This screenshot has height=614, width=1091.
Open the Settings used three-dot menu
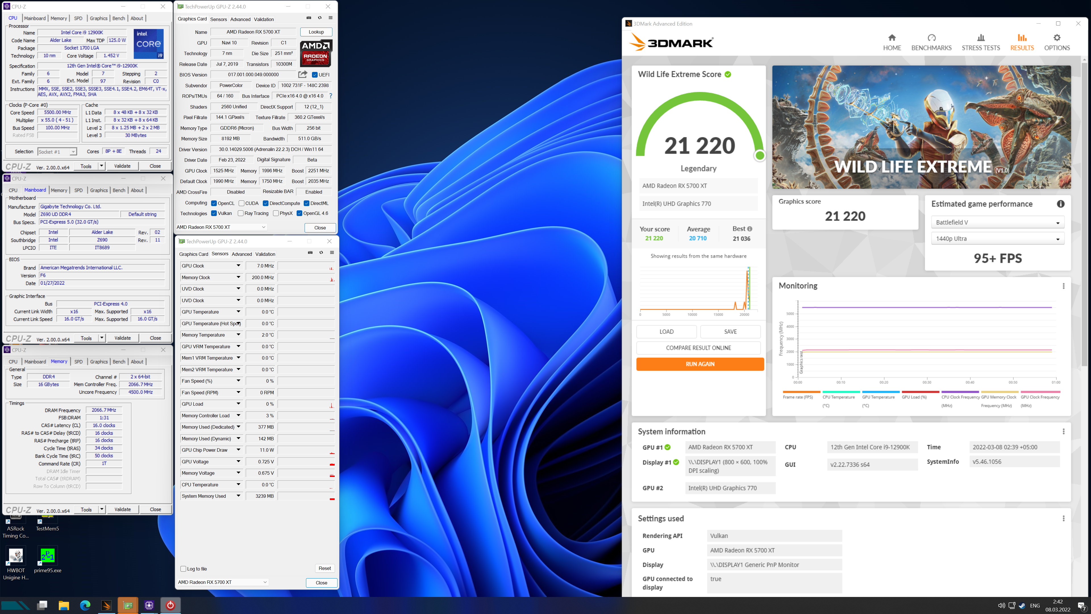[1063, 518]
